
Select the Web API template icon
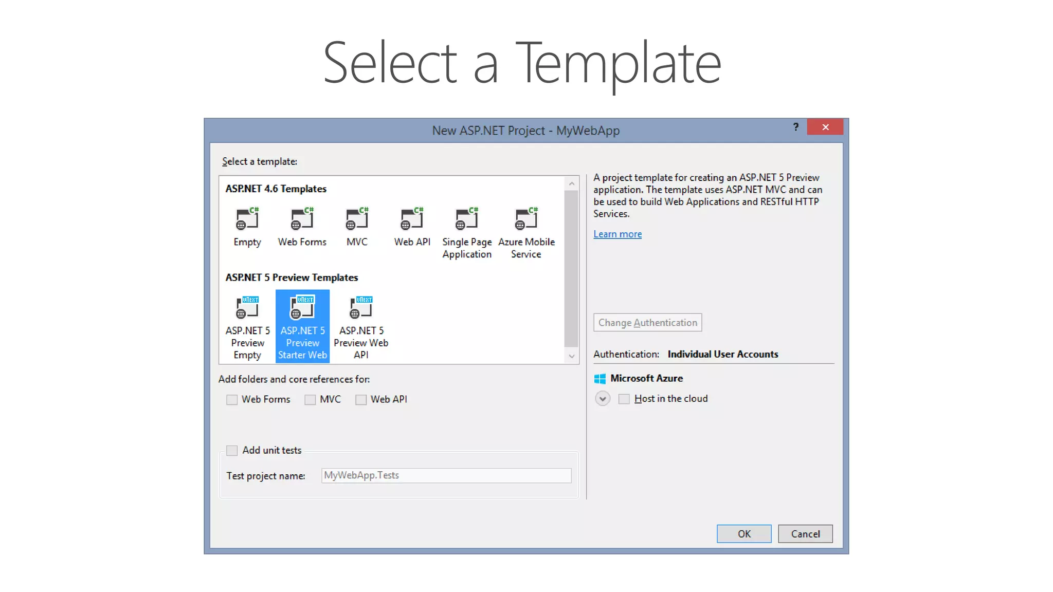point(412,220)
